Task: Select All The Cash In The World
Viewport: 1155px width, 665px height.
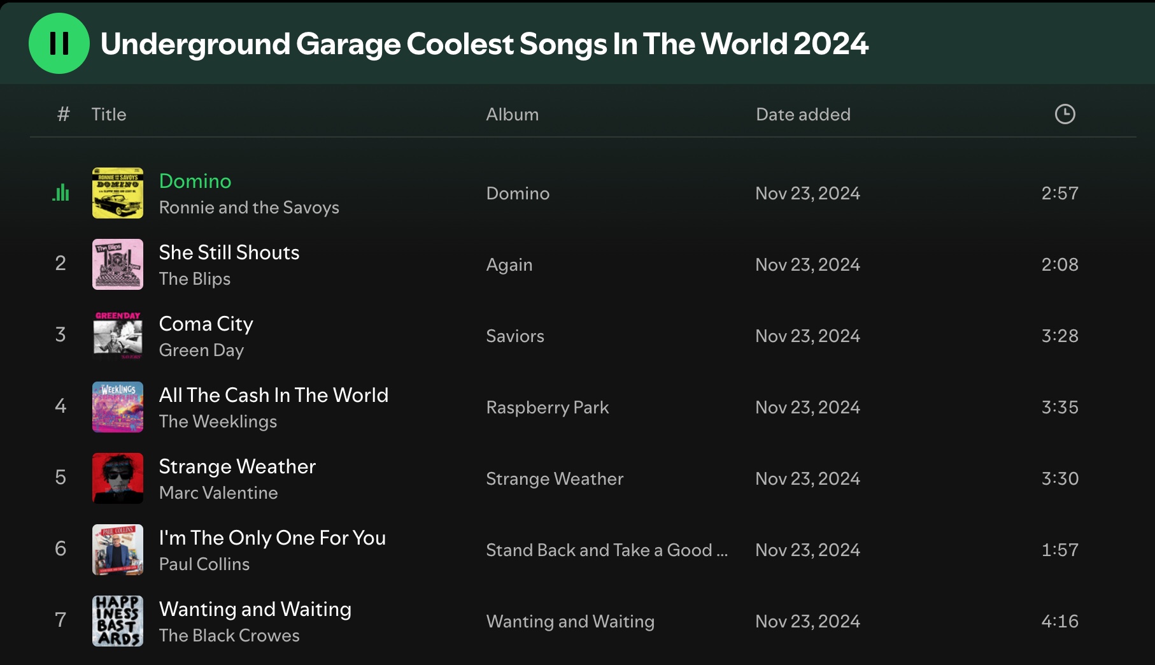Action: click(x=274, y=395)
